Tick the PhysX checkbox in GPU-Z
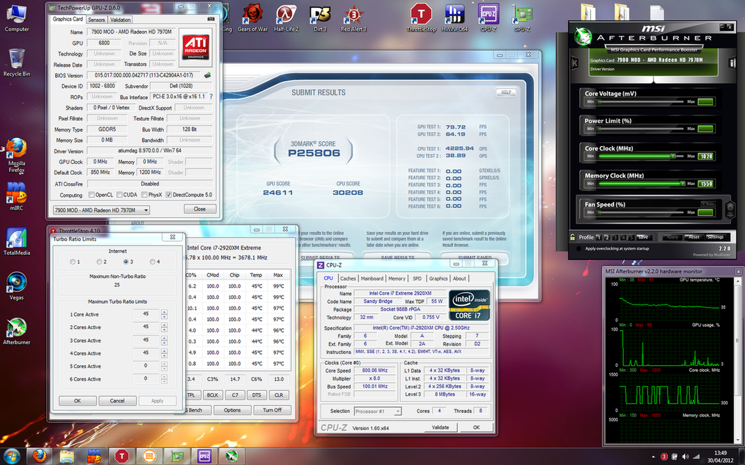The height and width of the screenshot is (465, 745). [x=144, y=195]
